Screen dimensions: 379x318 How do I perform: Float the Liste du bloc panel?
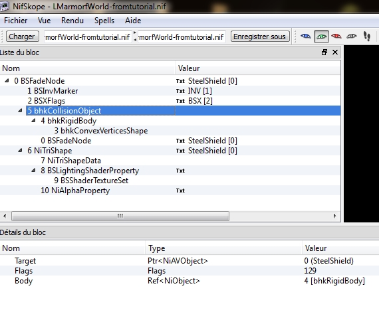point(324,52)
